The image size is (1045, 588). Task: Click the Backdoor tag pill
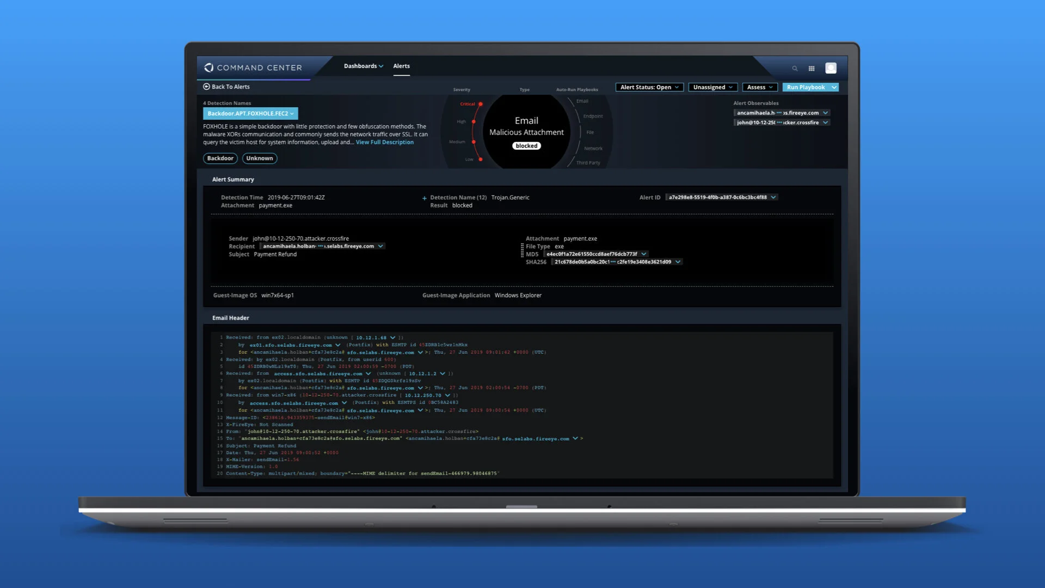point(220,158)
